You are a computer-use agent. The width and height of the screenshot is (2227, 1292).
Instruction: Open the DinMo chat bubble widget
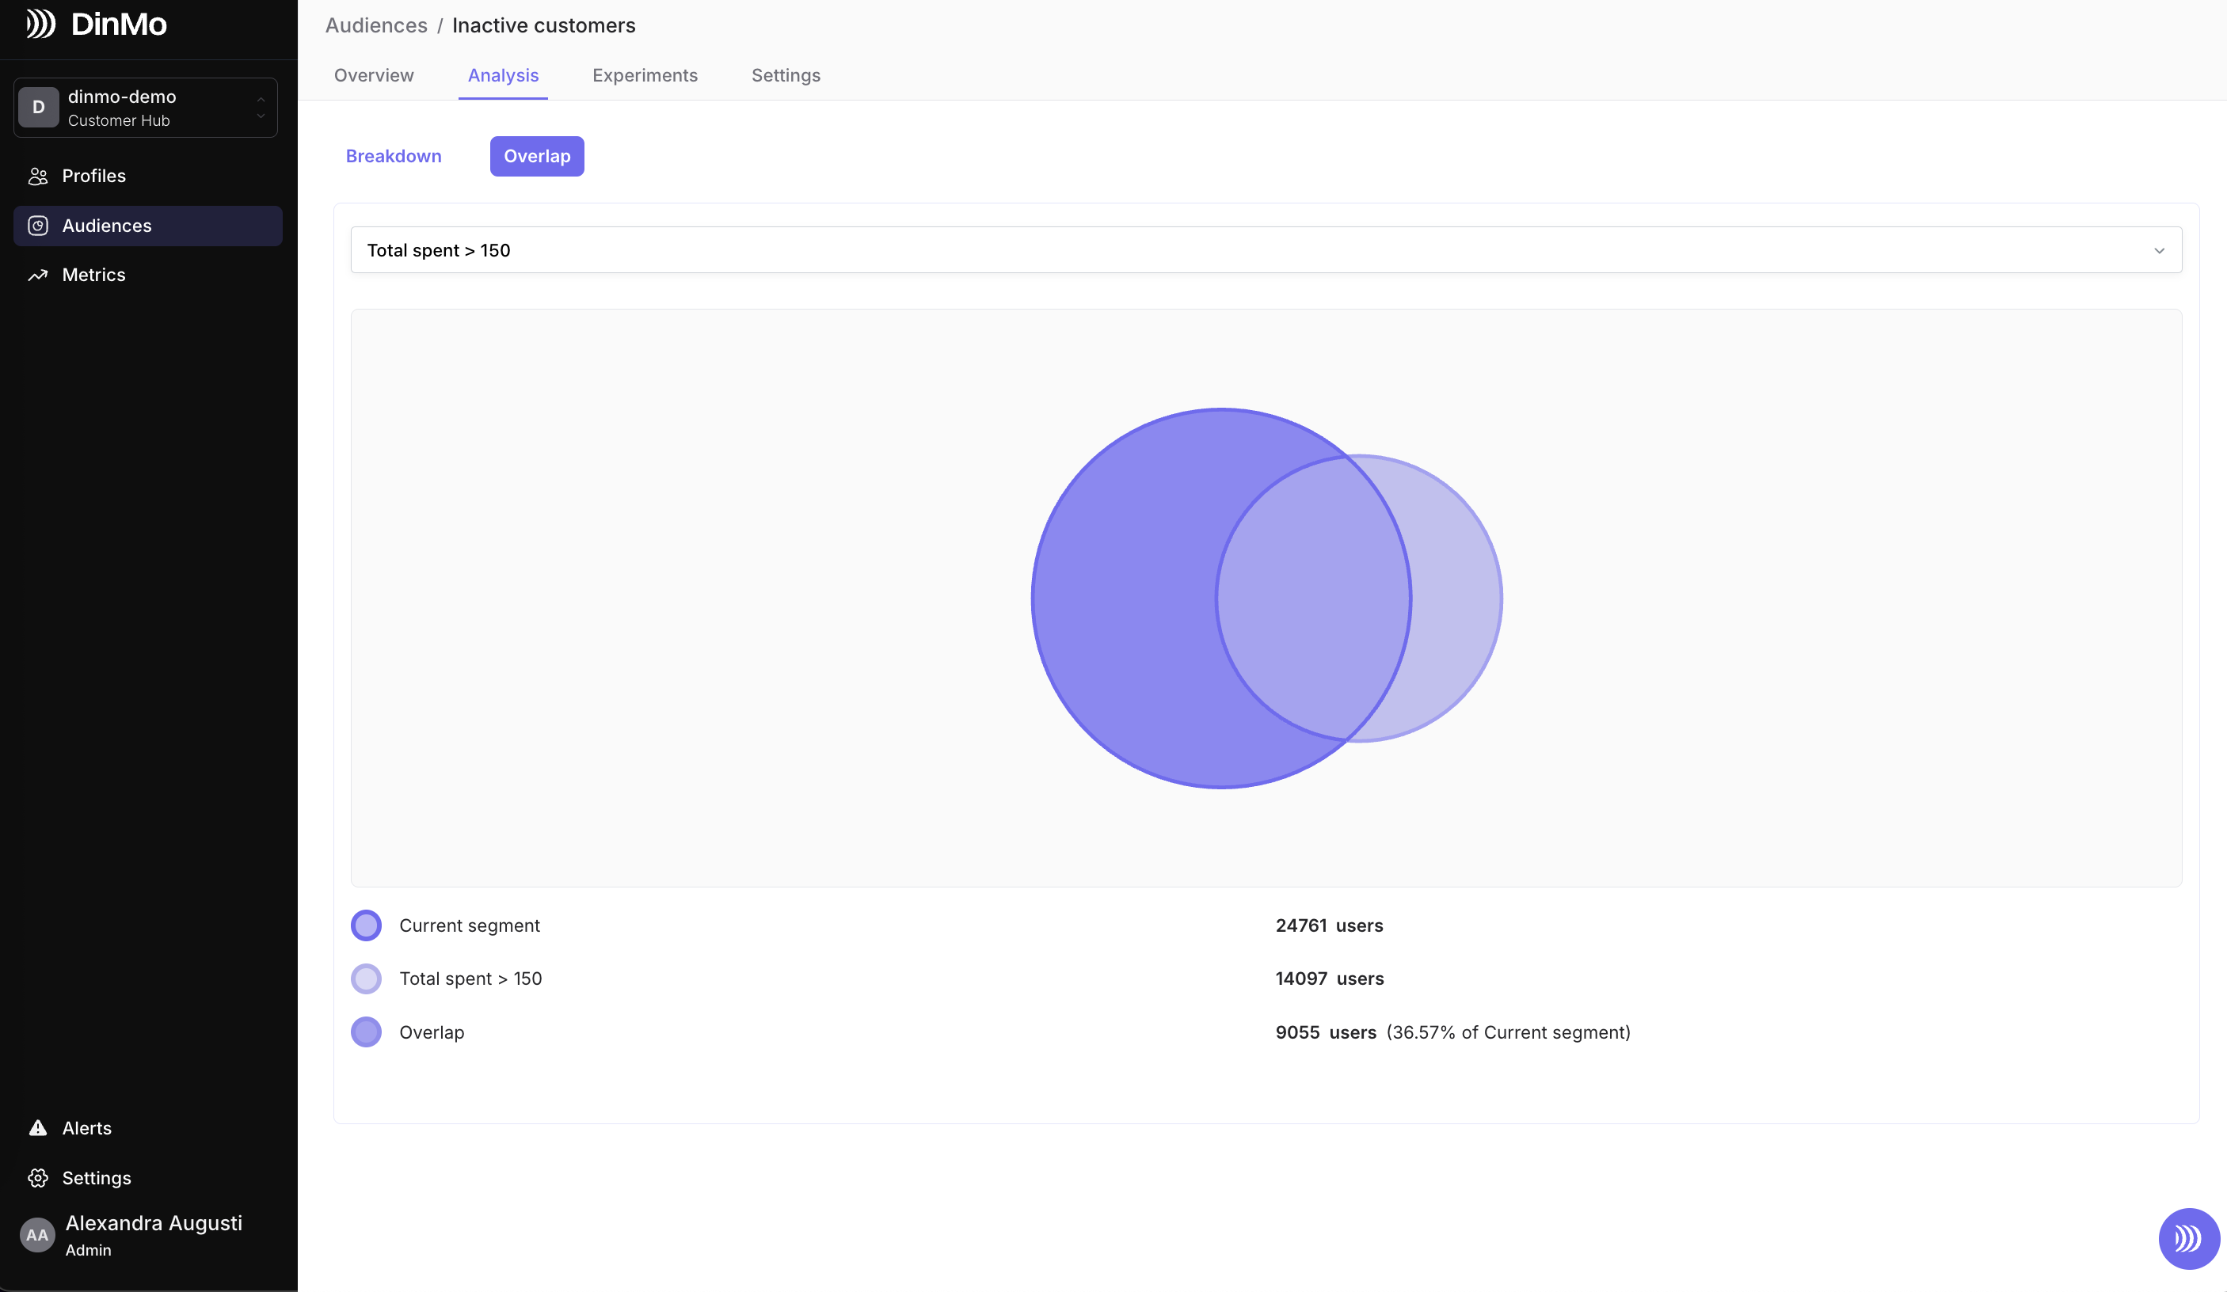click(2188, 1238)
